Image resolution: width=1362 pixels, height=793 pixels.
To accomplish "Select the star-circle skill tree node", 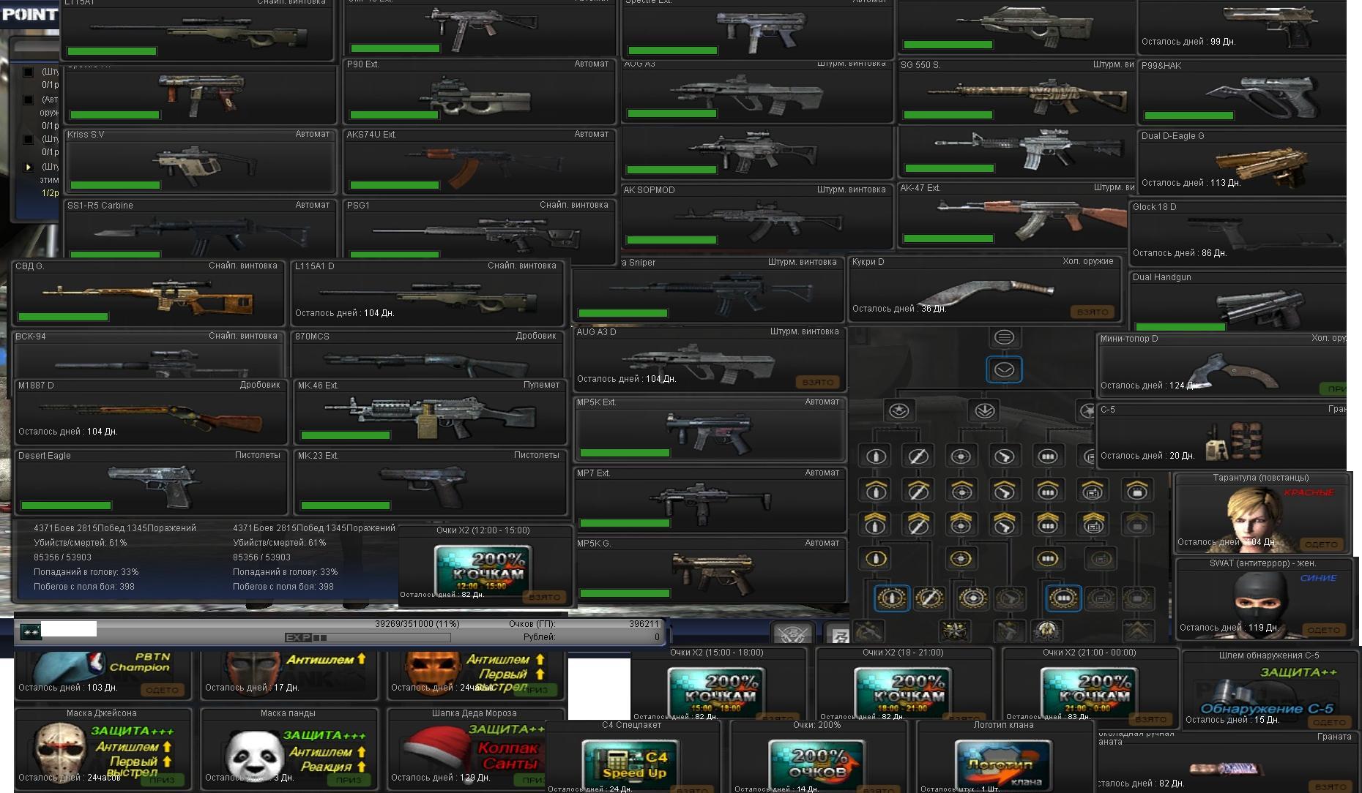I will 898,411.
